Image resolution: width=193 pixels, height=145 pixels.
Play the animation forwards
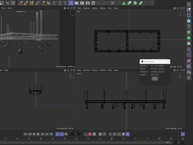point(38,134)
